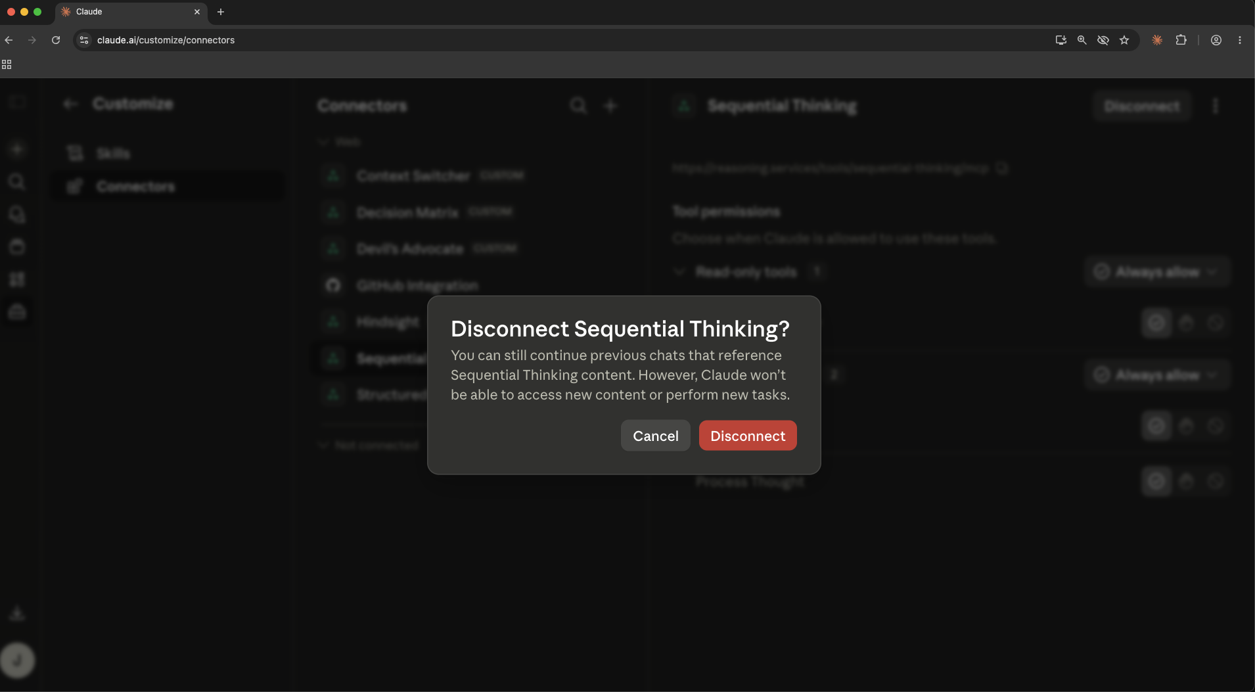Copy the connector URL with copy icon
1255x692 pixels.
(x=1001, y=168)
